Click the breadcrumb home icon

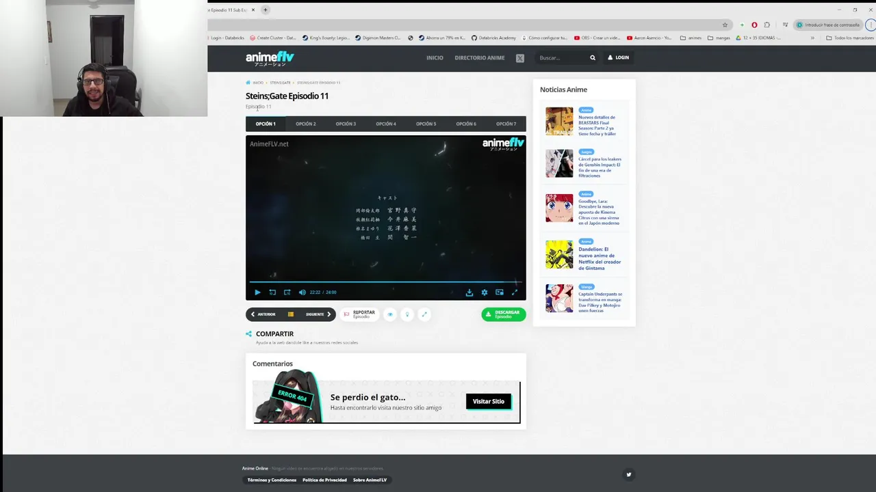click(x=248, y=83)
